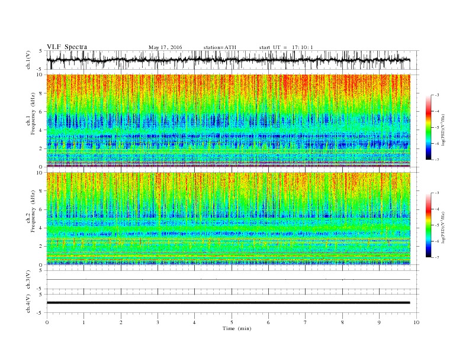
Task: Click the "5" tick on the time axis
Action: tap(232, 322)
